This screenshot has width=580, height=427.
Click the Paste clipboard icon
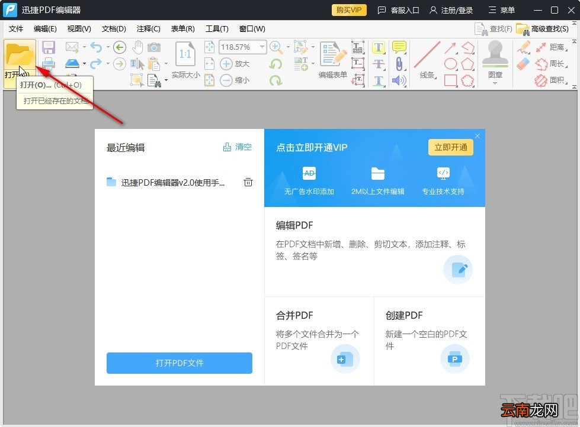pyautogui.click(x=154, y=64)
